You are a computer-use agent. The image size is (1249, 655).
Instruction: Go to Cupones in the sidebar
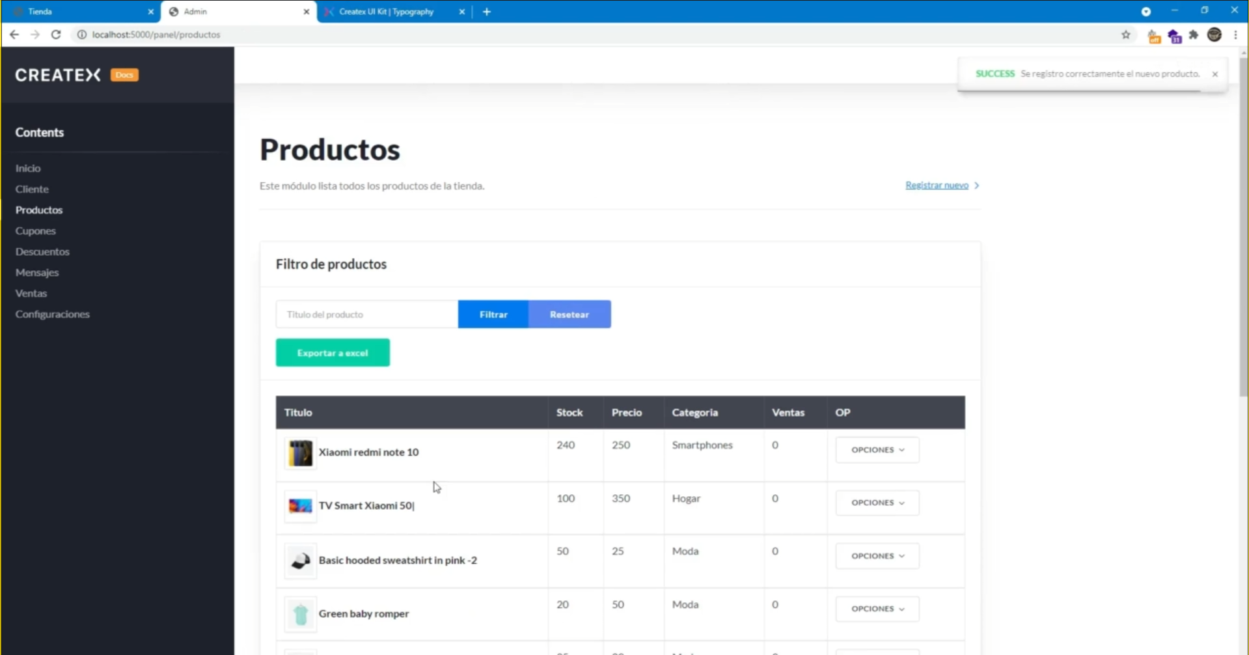[36, 230]
